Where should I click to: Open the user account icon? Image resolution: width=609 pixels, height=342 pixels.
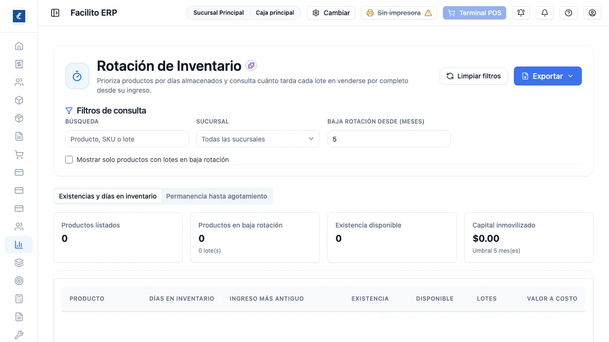[592, 13]
